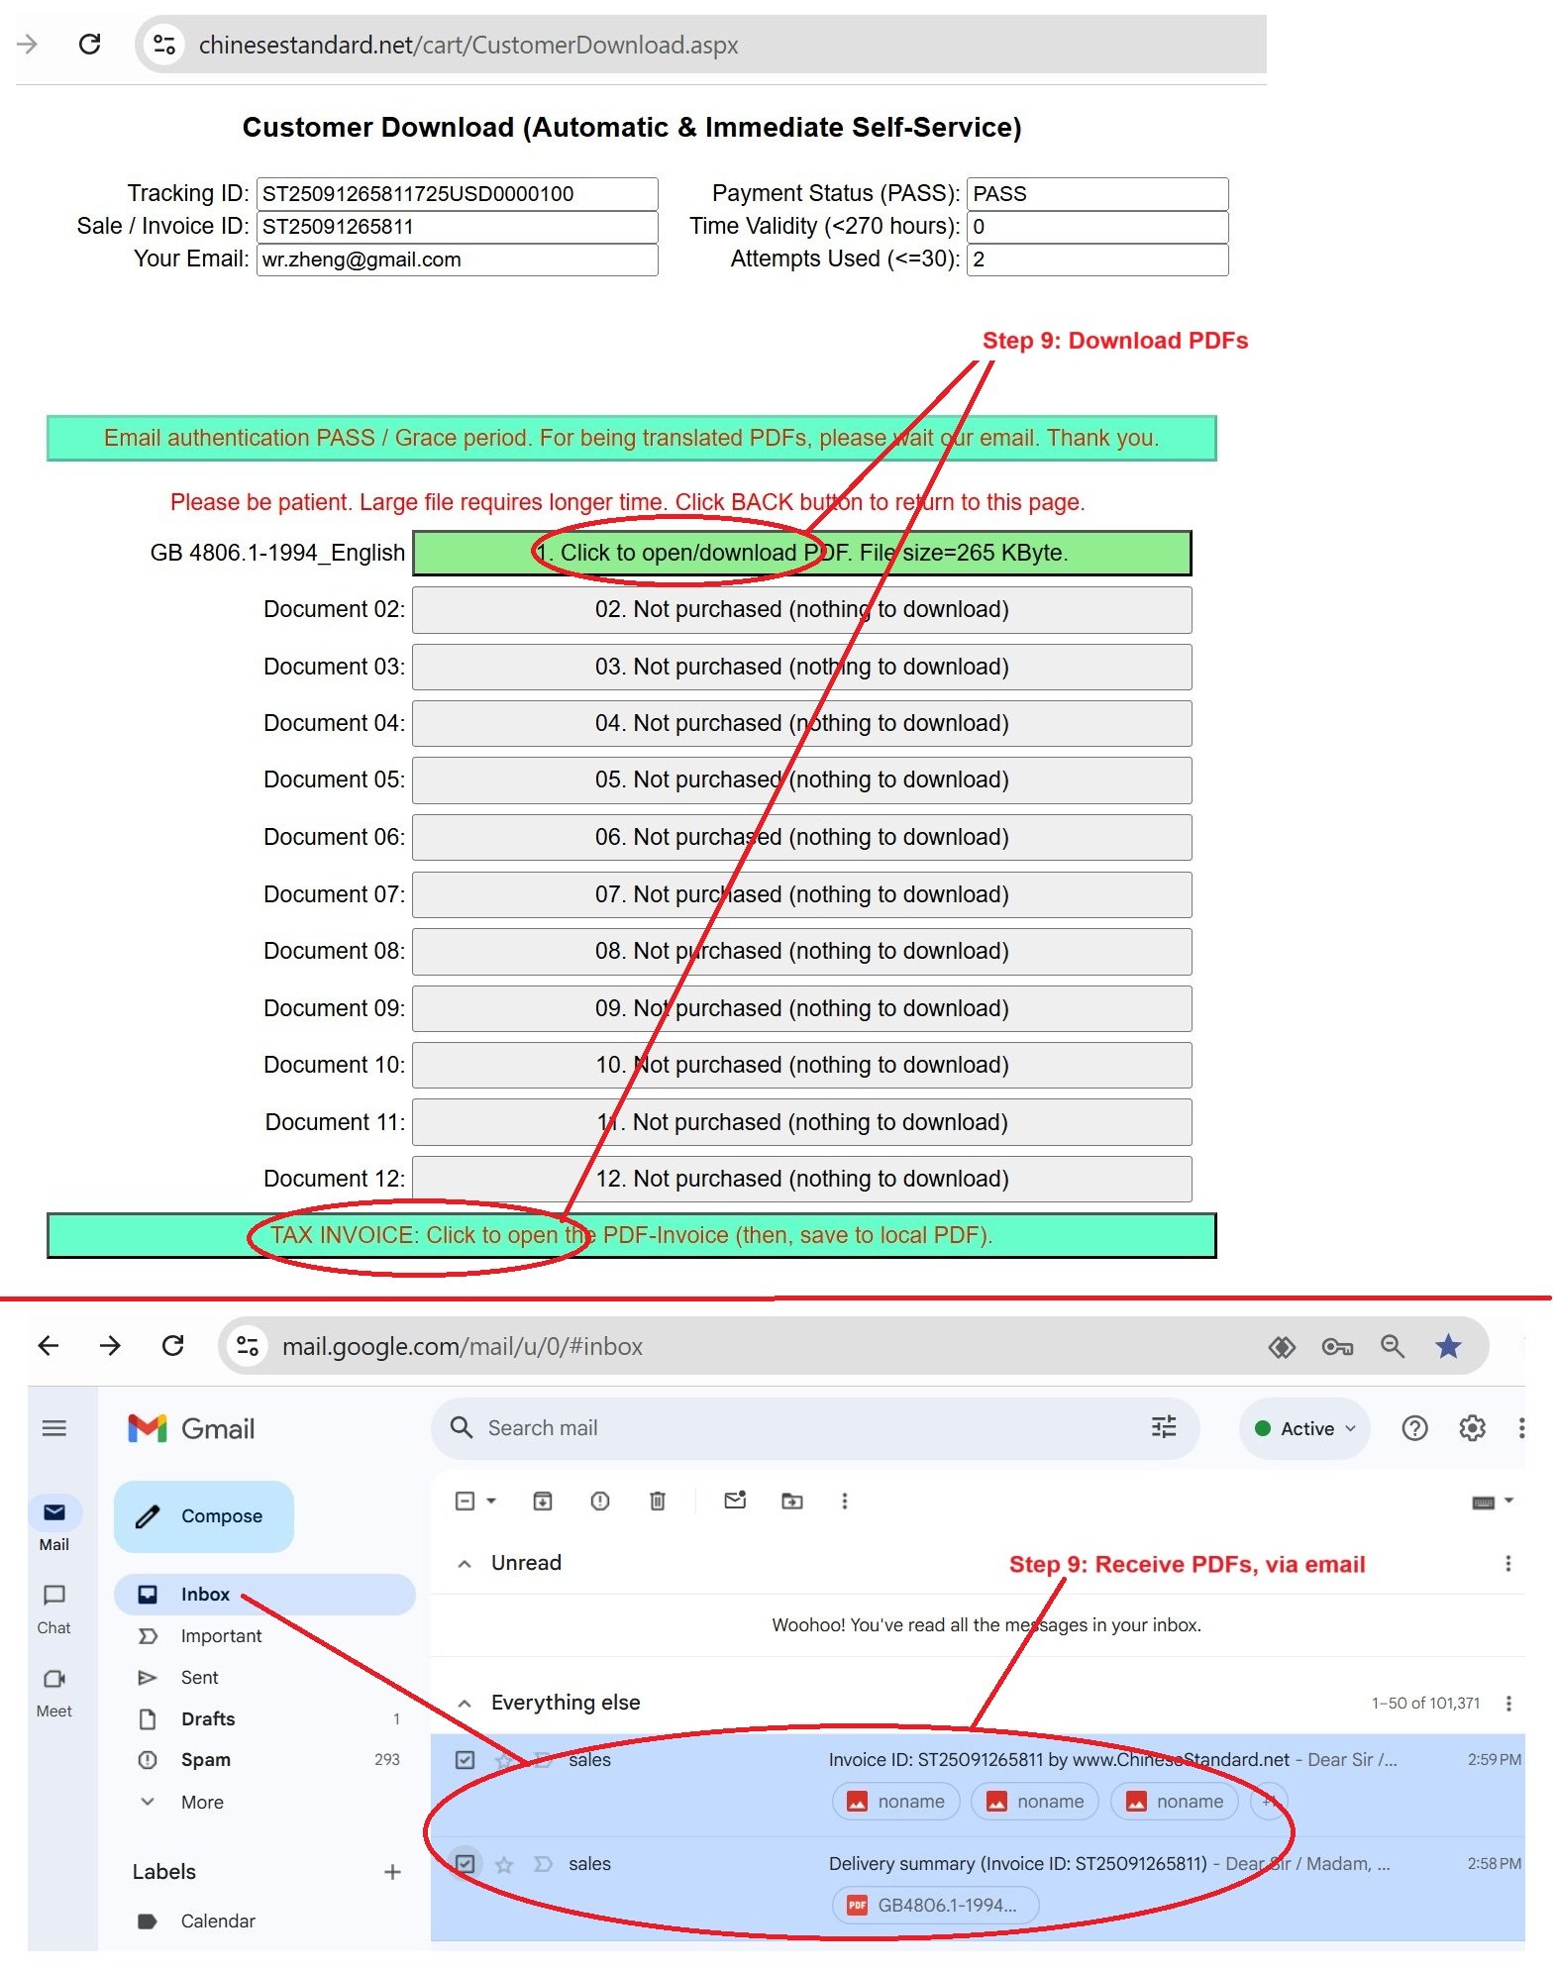Bookmark this page with the star icon
Image resolution: width=1557 pixels, height=1973 pixels.
[1448, 1346]
